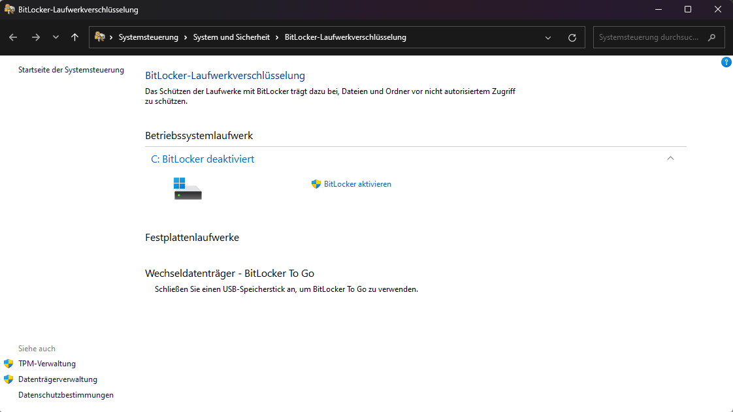733x412 pixels.
Task: Expand the chevron after Systemsteuerung
Action: (x=186, y=37)
